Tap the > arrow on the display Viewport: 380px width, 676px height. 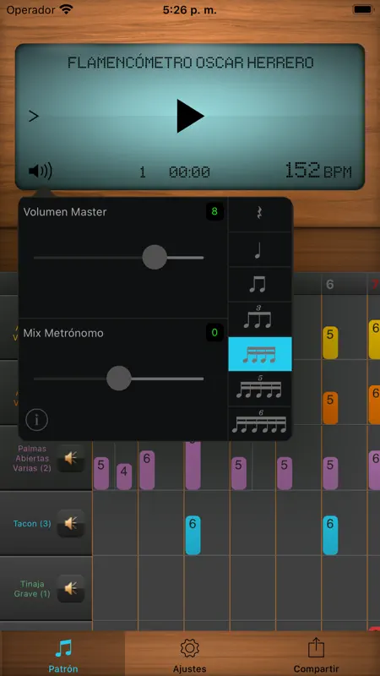(x=34, y=116)
